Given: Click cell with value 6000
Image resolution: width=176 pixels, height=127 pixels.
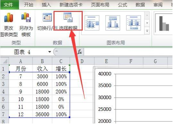Looking at the screenshot, I should (x=42, y=84).
